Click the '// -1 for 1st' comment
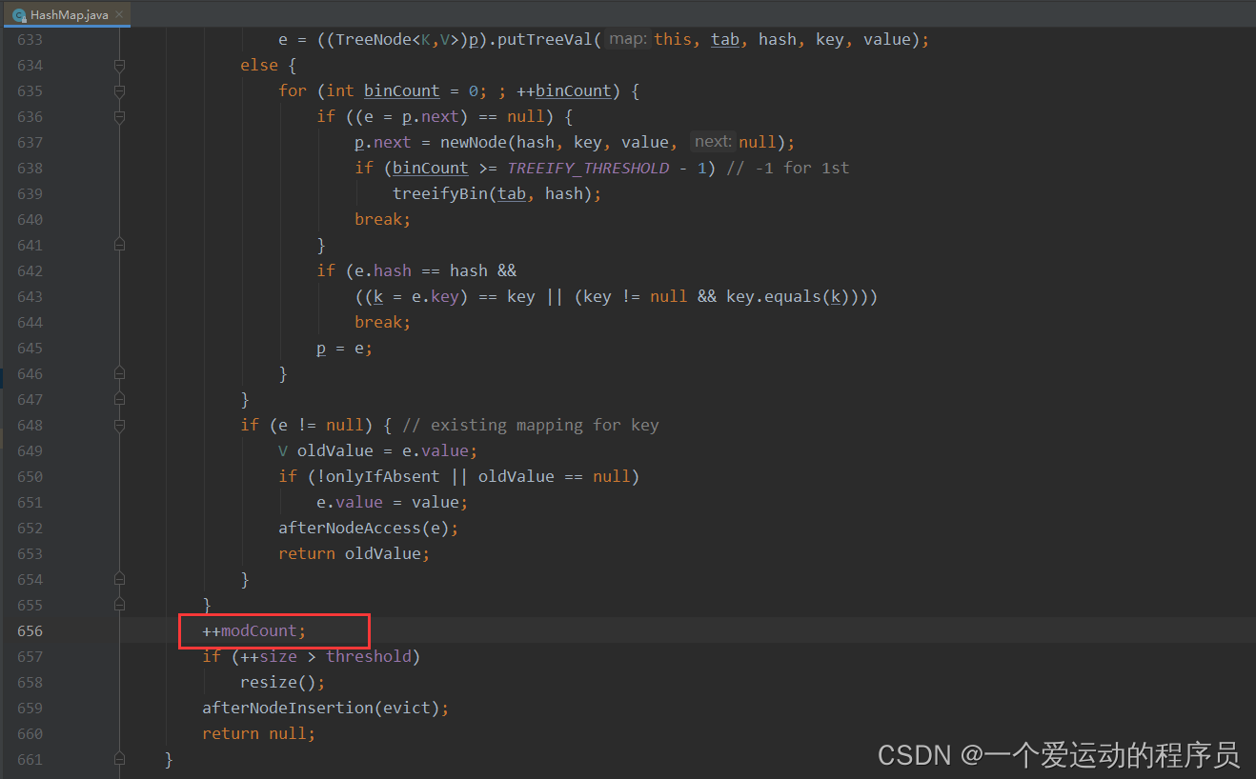This screenshot has height=779, width=1256. [787, 168]
